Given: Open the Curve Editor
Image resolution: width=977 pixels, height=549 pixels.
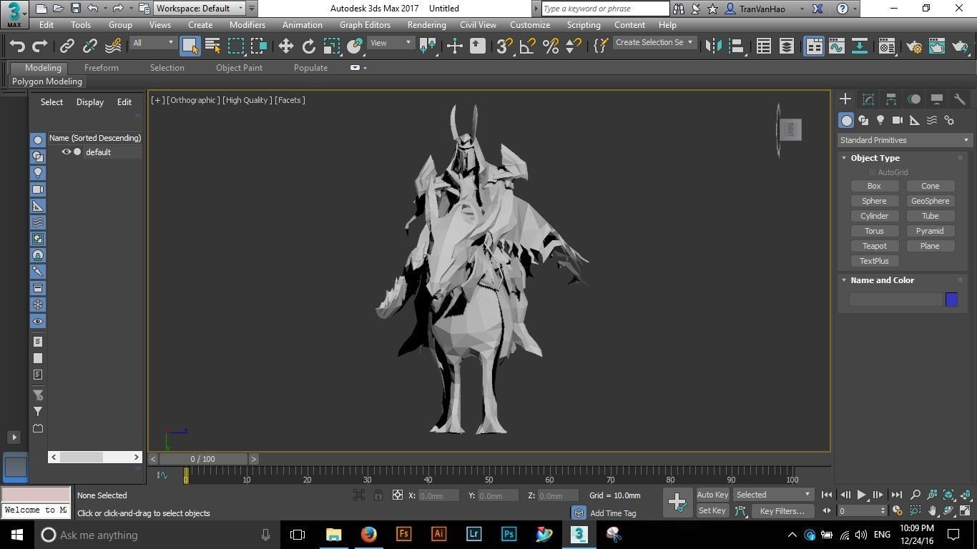Looking at the screenshot, I should [836, 46].
